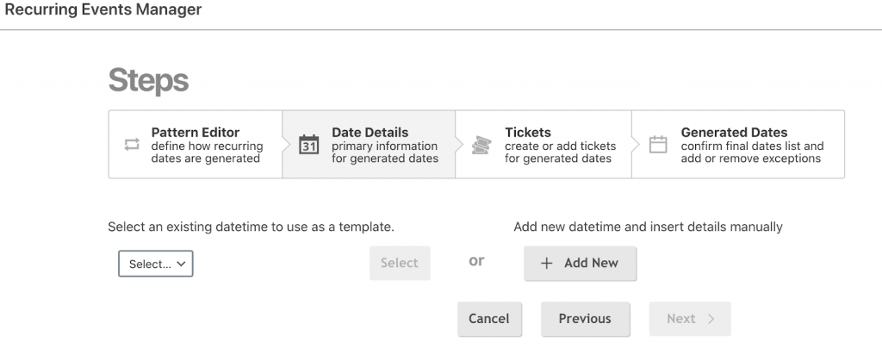Click the chevron arrow beside Next
This screenshot has width=882, height=355.
point(711,319)
